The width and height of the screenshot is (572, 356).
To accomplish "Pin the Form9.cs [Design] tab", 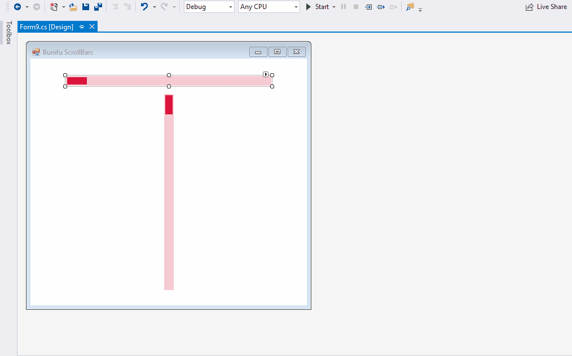I will pyautogui.click(x=82, y=27).
